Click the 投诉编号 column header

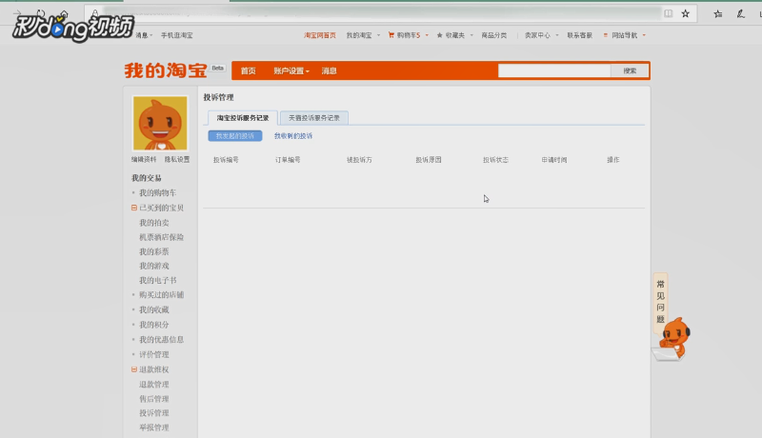click(x=226, y=160)
